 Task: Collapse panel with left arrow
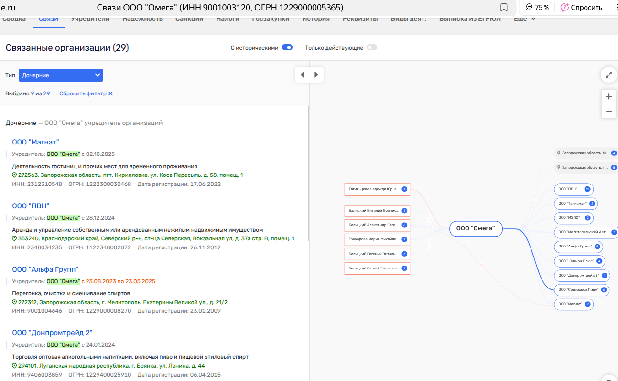pyautogui.click(x=302, y=75)
